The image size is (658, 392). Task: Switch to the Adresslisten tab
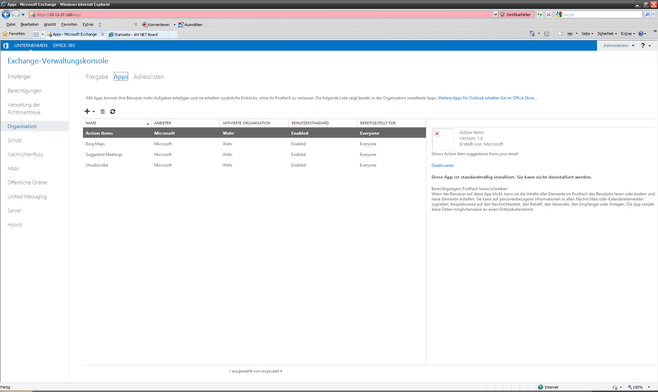pos(149,77)
